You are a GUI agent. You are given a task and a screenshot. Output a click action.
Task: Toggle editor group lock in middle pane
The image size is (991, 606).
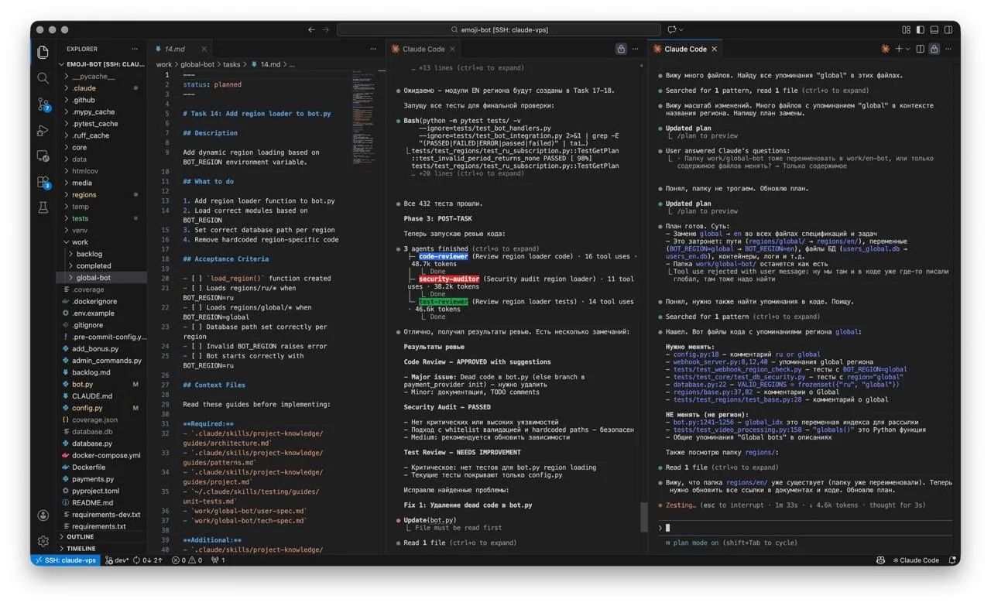(621, 49)
